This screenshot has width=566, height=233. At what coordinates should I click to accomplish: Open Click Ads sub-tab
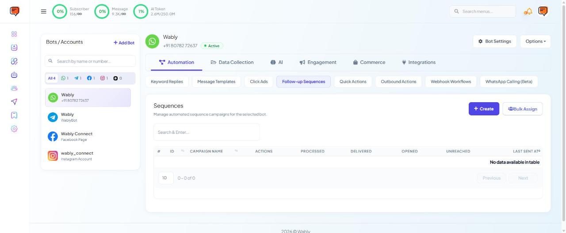259,81
